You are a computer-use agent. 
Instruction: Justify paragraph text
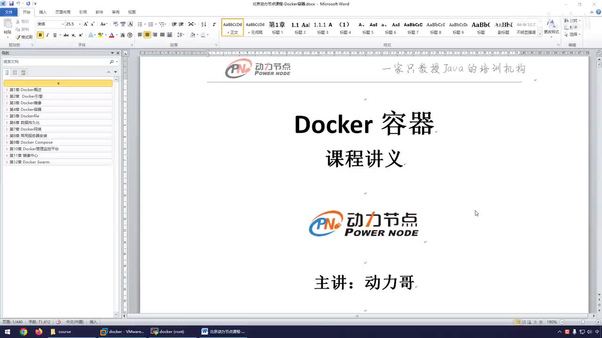click(x=162, y=35)
